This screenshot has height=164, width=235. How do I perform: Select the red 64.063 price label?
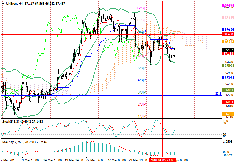click(x=228, y=102)
